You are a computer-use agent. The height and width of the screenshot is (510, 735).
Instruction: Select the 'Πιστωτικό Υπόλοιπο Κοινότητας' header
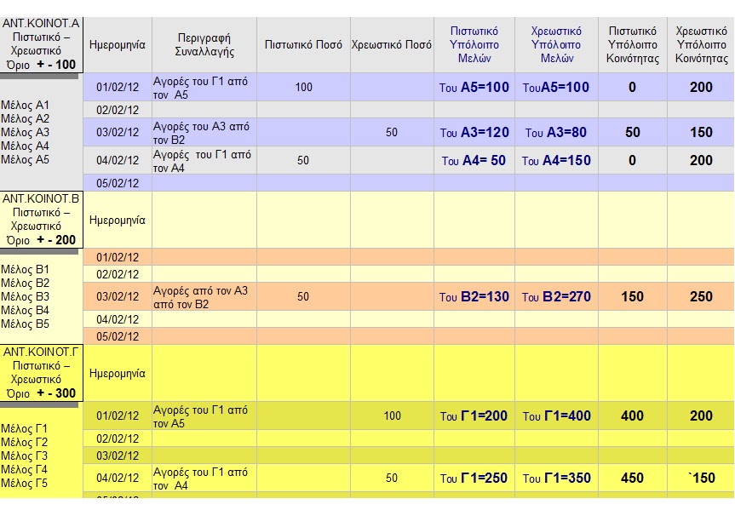(x=632, y=45)
